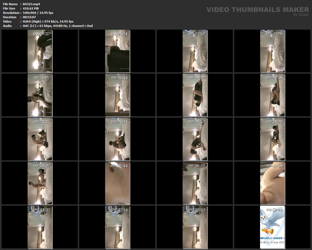Click the thumbnail timestamped 00:02:37
Screen dimensions: 312x250
(x=40, y=51)
